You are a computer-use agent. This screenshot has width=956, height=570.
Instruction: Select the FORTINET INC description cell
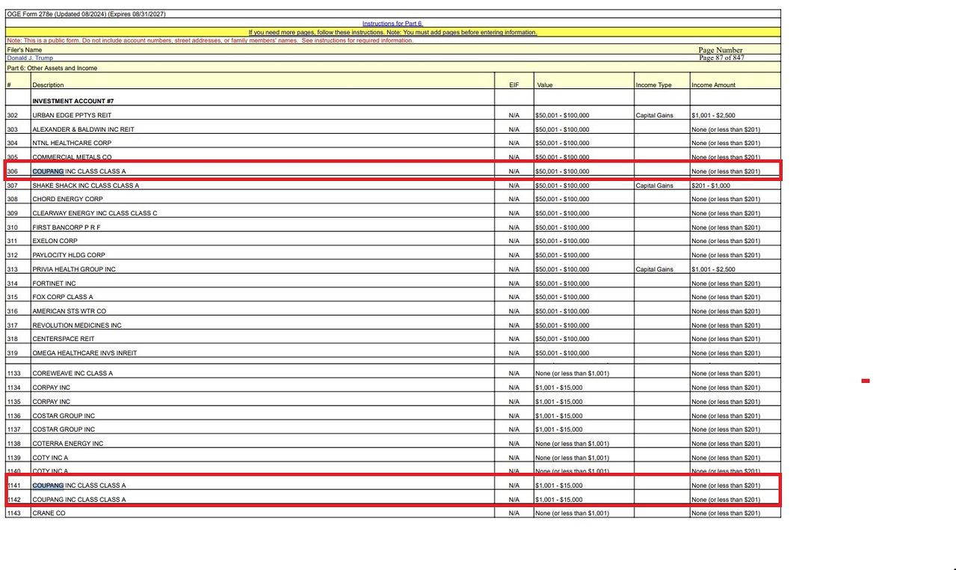(262, 284)
